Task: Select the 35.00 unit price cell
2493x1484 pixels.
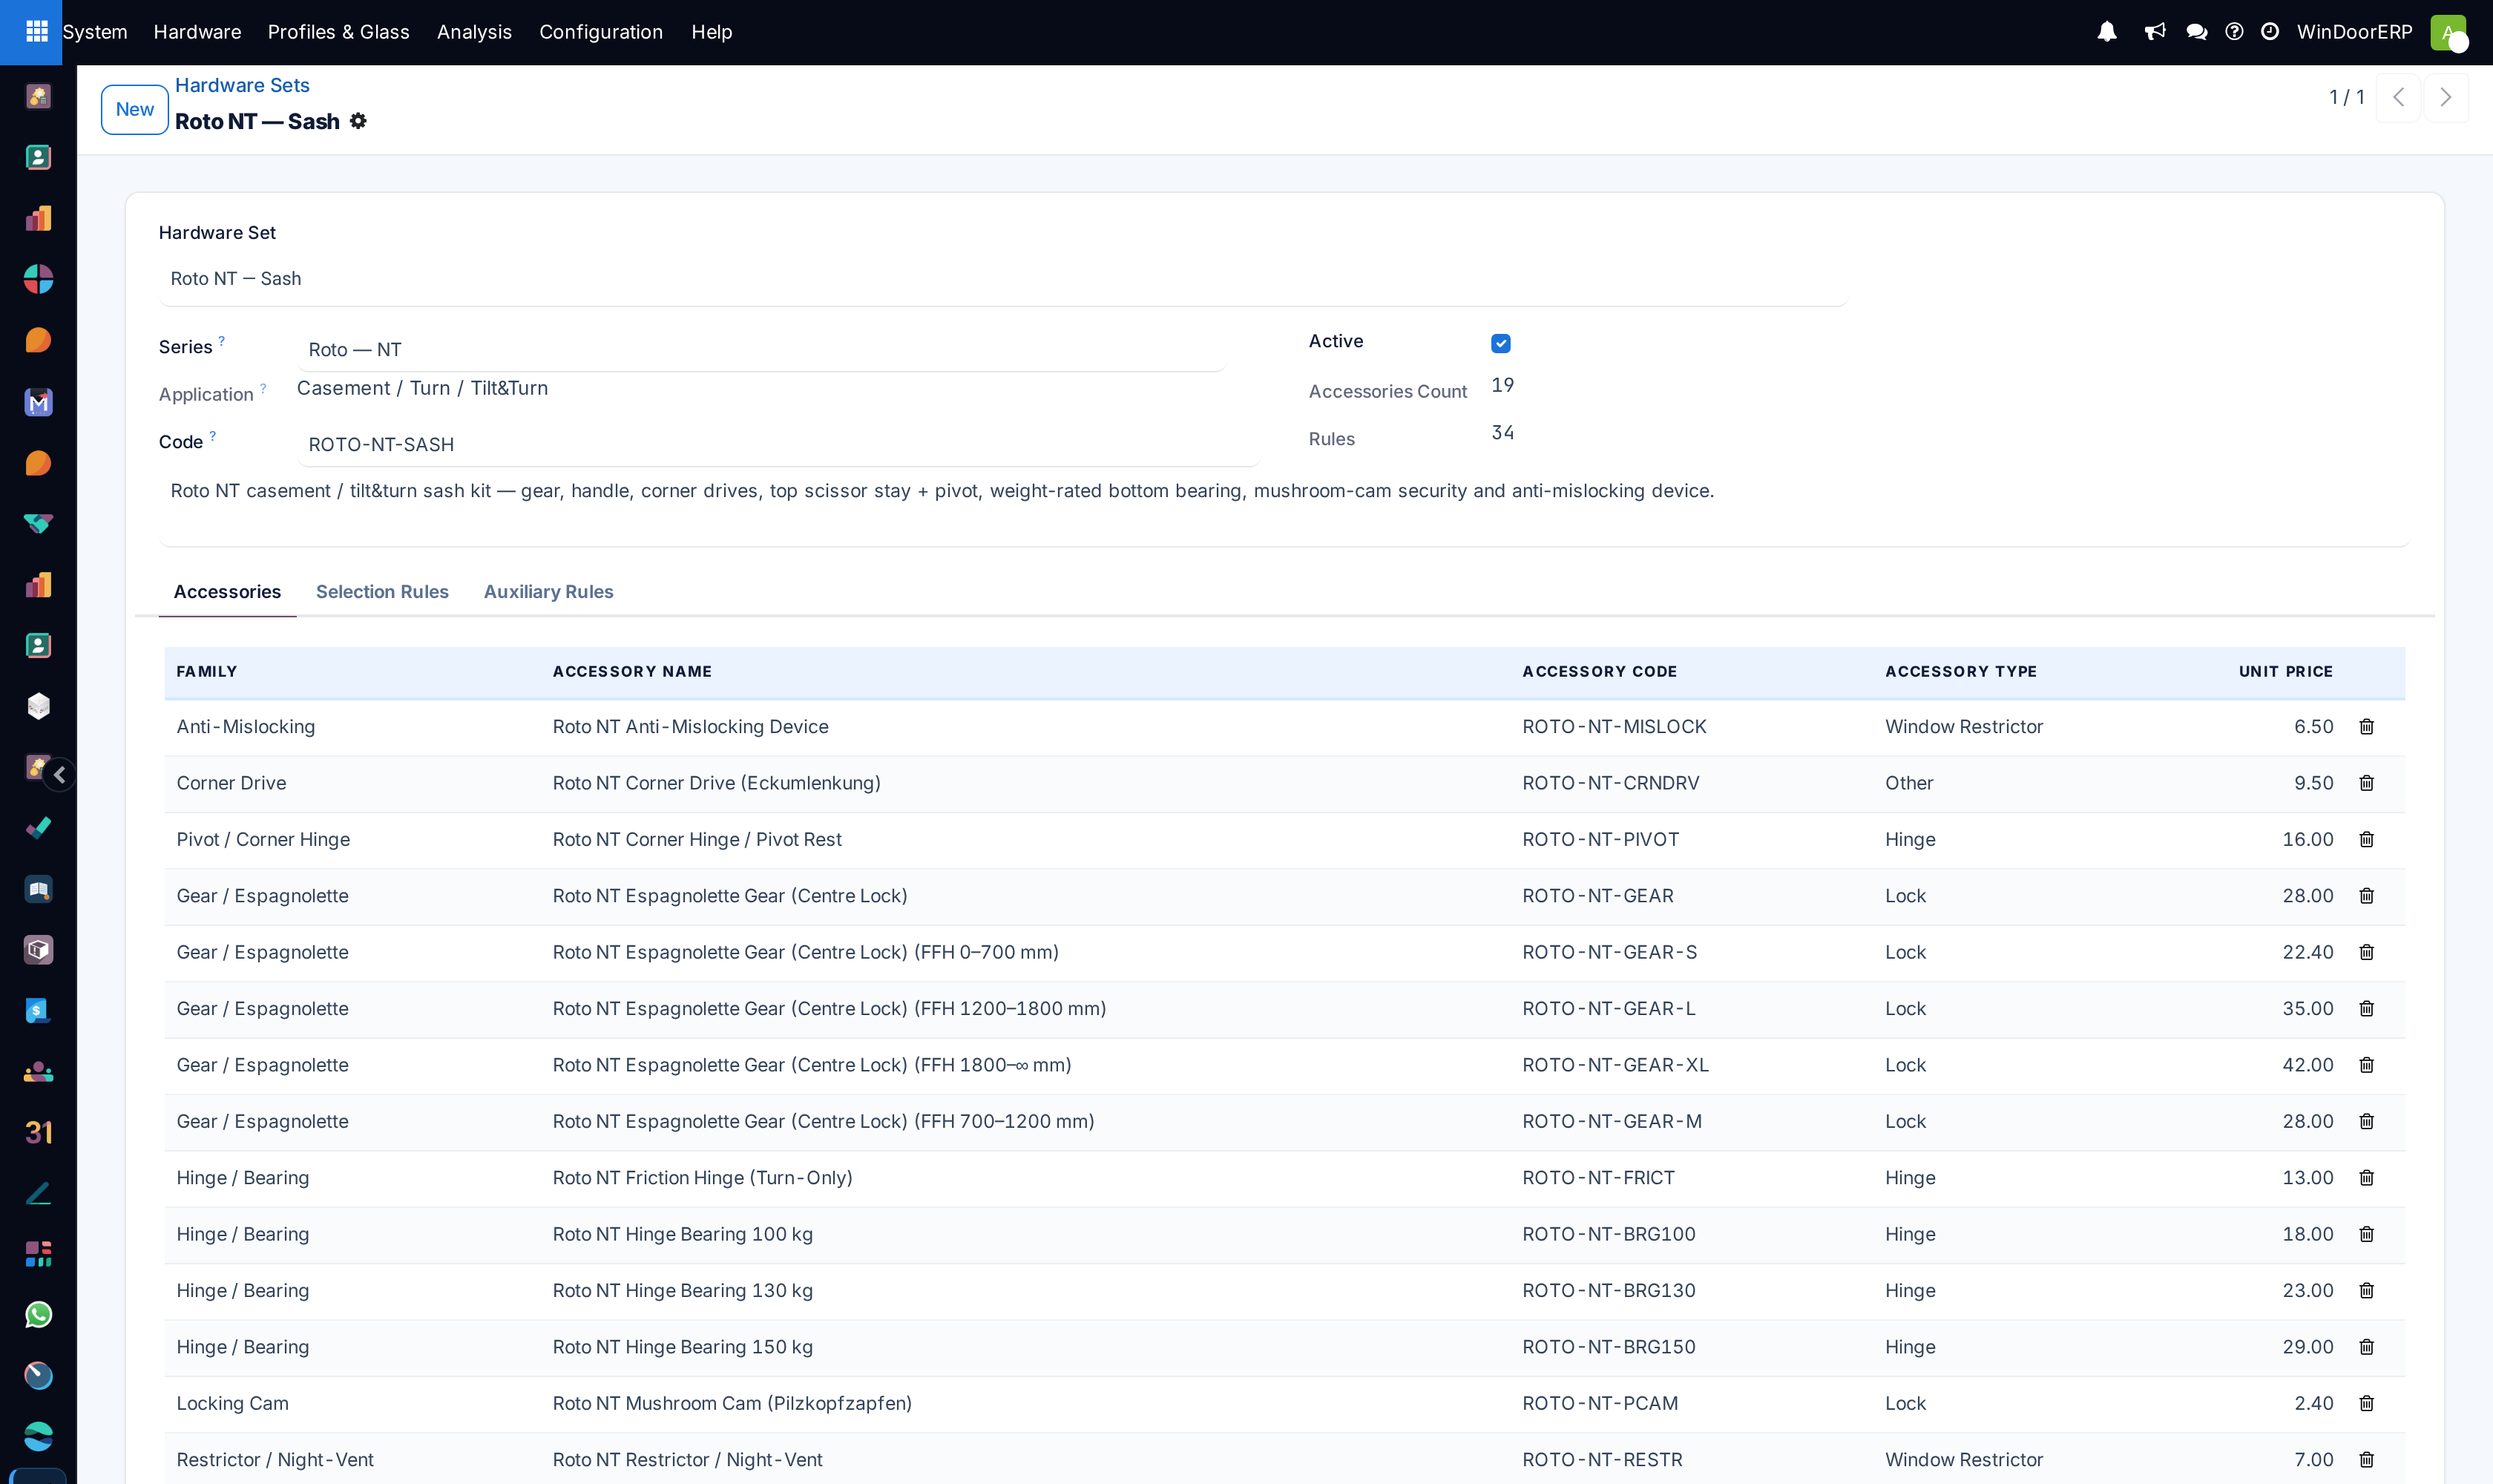Action: (2307, 1009)
